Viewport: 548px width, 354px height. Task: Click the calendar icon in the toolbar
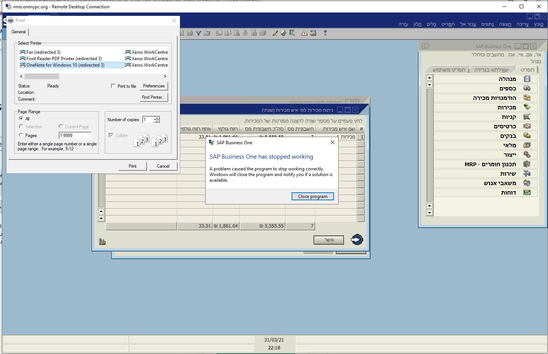click(313, 33)
